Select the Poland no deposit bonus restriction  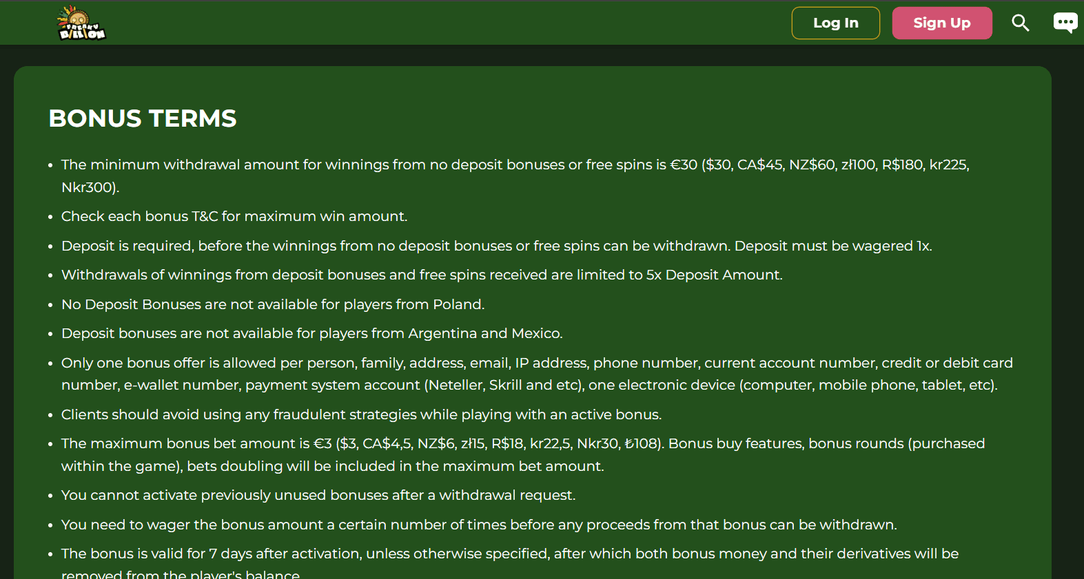click(273, 304)
